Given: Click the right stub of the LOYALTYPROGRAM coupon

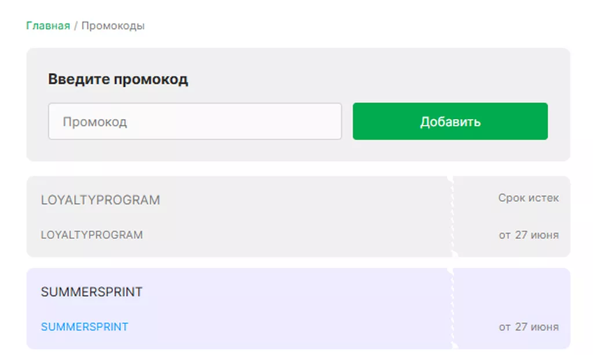Looking at the screenshot, I should point(511,216).
